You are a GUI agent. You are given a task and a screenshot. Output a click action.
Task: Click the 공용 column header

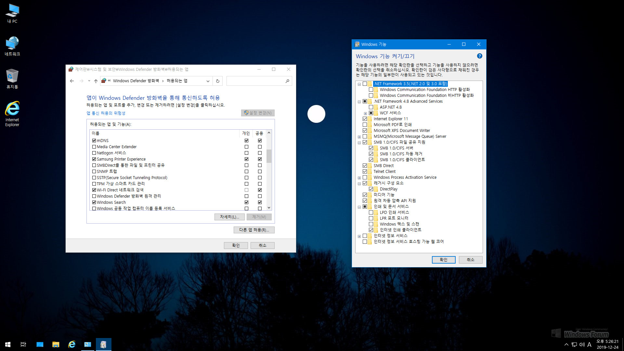(x=259, y=133)
